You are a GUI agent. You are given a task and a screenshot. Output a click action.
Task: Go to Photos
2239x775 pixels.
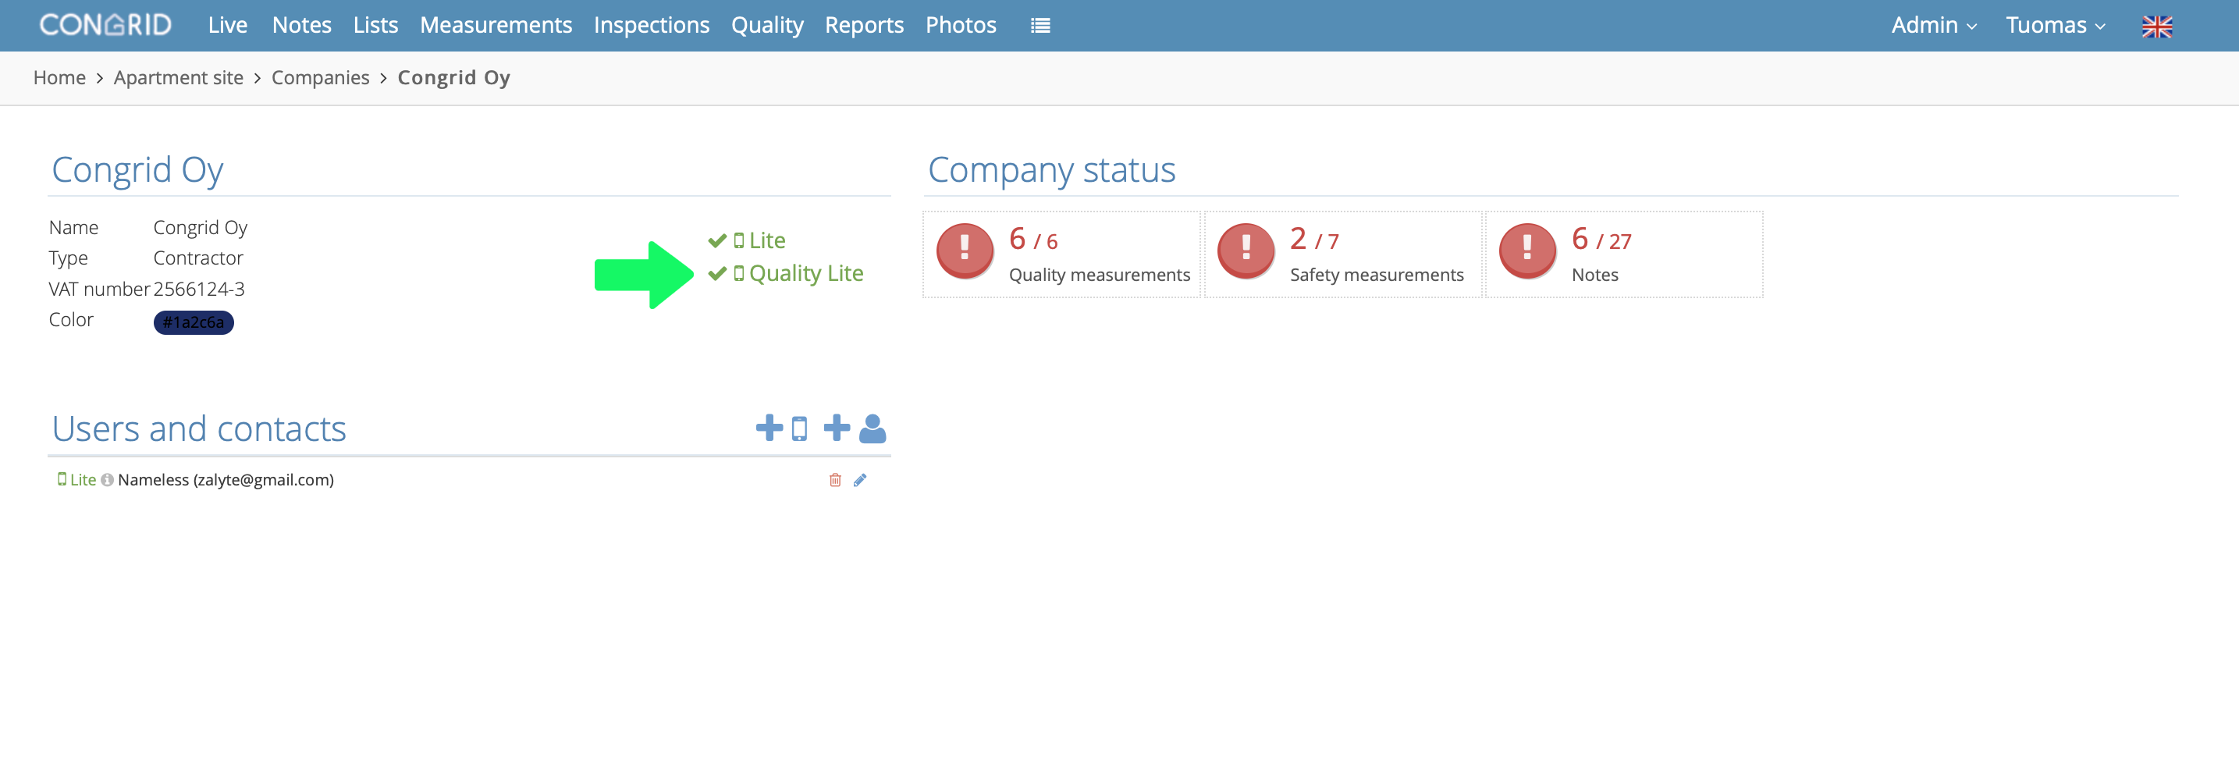tap(961, 25)
